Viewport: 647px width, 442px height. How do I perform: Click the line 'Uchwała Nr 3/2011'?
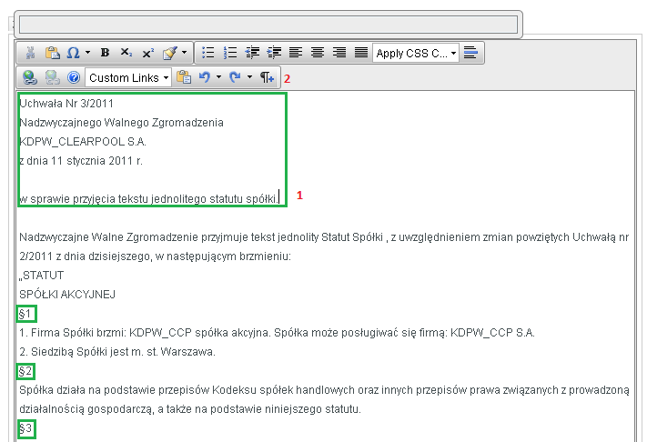click(x=66, y=104)
